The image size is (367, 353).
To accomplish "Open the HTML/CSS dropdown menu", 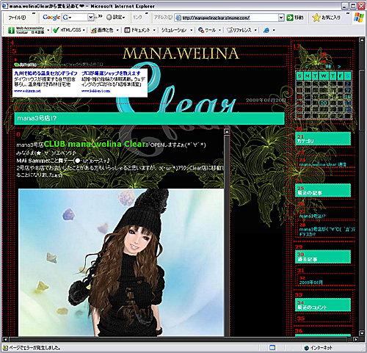I will (x=84, y=30).
